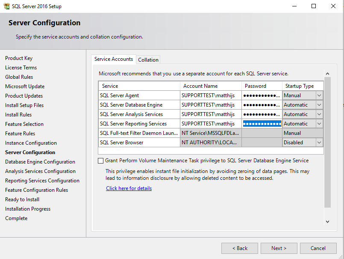The width and height of the screenshot is (344, 259).
Task: Select the Service Accounts tab
Action: 114,59
